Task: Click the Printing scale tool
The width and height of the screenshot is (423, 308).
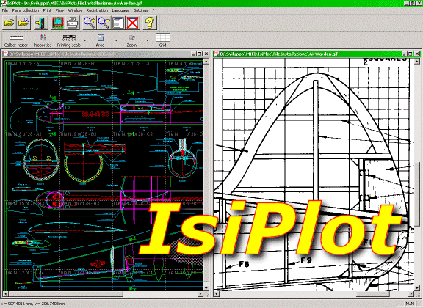Action: (x=69, y=40)
